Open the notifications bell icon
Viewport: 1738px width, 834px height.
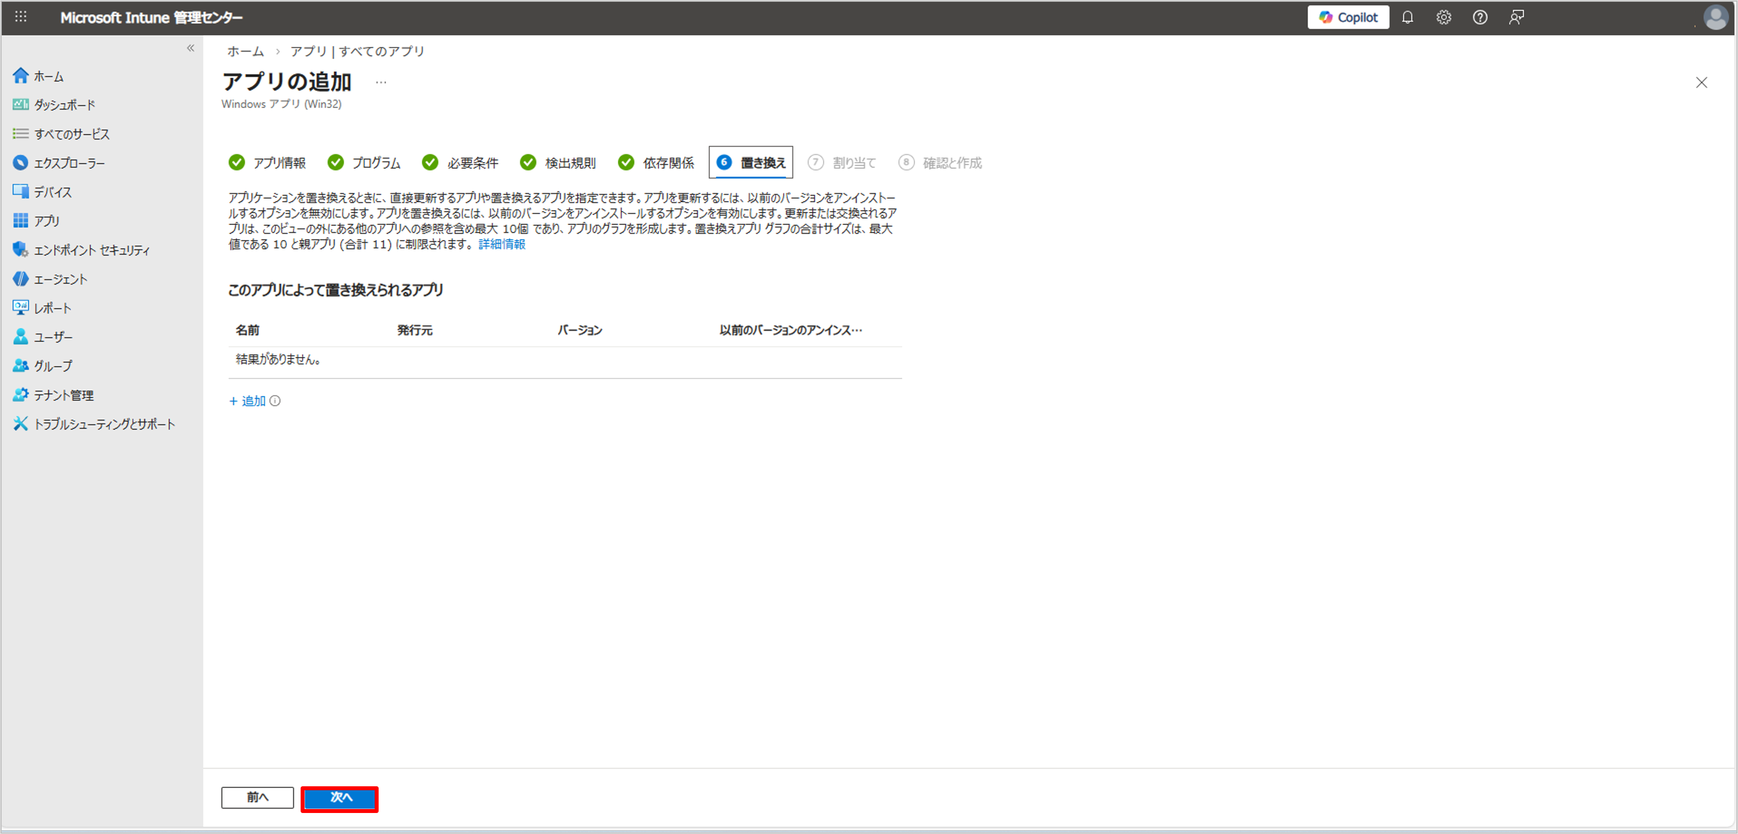[1407, 18]
